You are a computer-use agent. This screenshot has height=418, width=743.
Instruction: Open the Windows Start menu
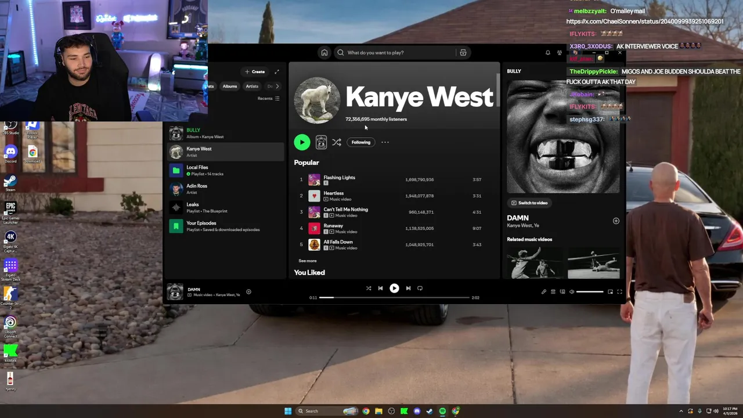(288, 411)
